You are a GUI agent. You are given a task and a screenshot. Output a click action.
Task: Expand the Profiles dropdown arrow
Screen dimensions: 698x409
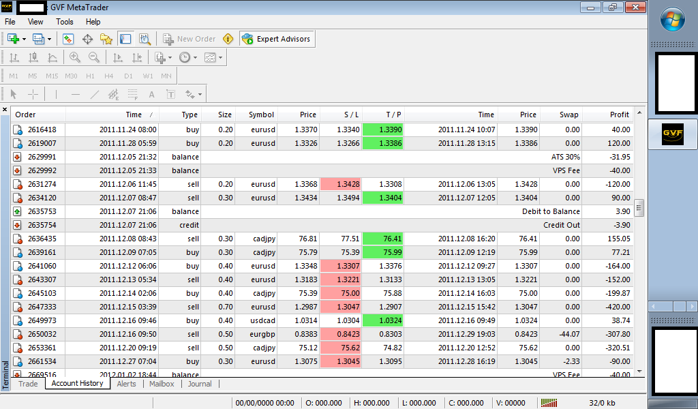coord(49,39)
